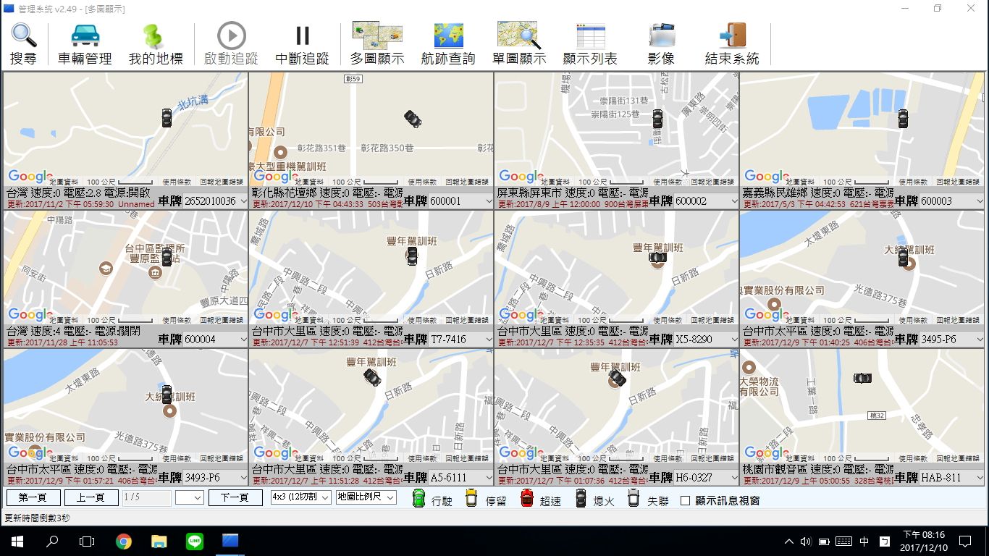Open 影像 image viewer
Image resolution: width=989 pixels, height=556 pixels.
[661, 36]
